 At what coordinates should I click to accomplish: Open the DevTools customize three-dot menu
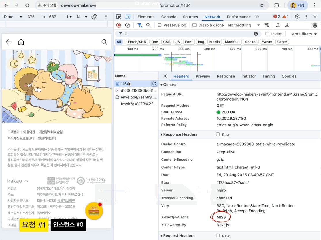click(x=306, y=17)
